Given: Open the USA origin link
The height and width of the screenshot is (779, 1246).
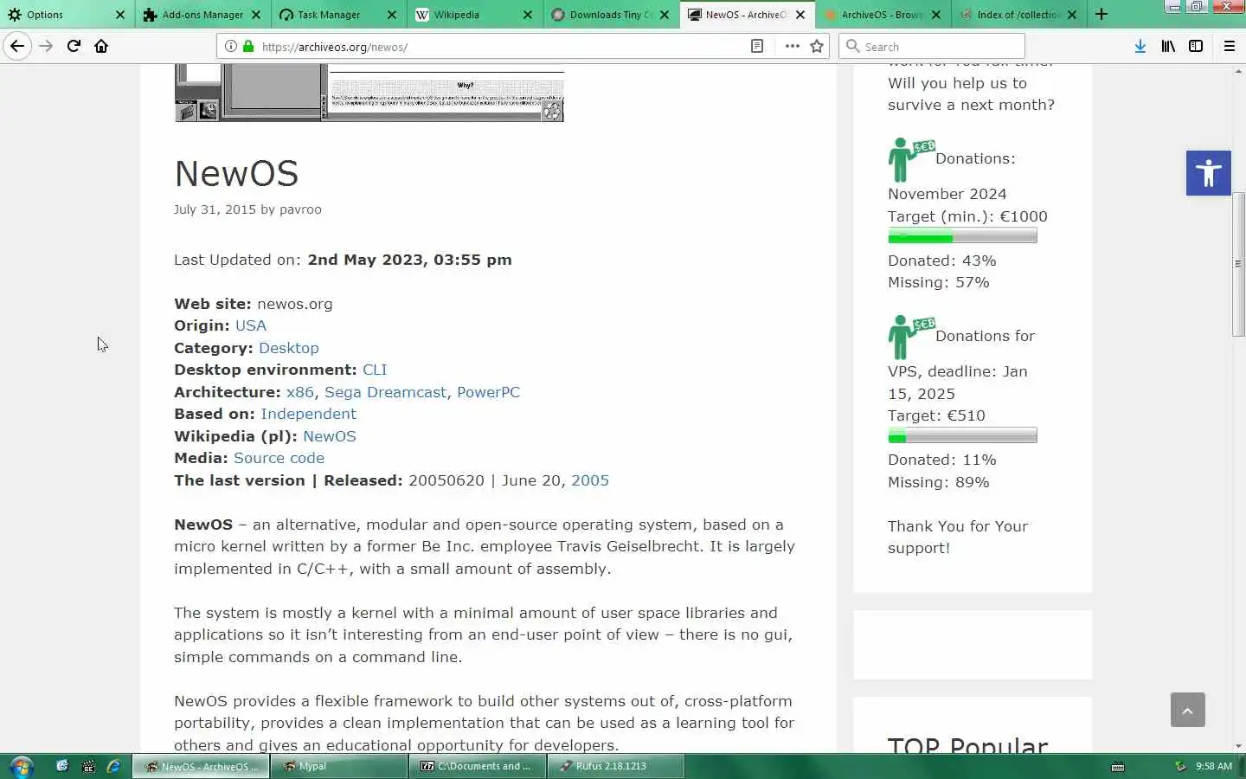Looking at the screenshot, I should pos(251,325).
